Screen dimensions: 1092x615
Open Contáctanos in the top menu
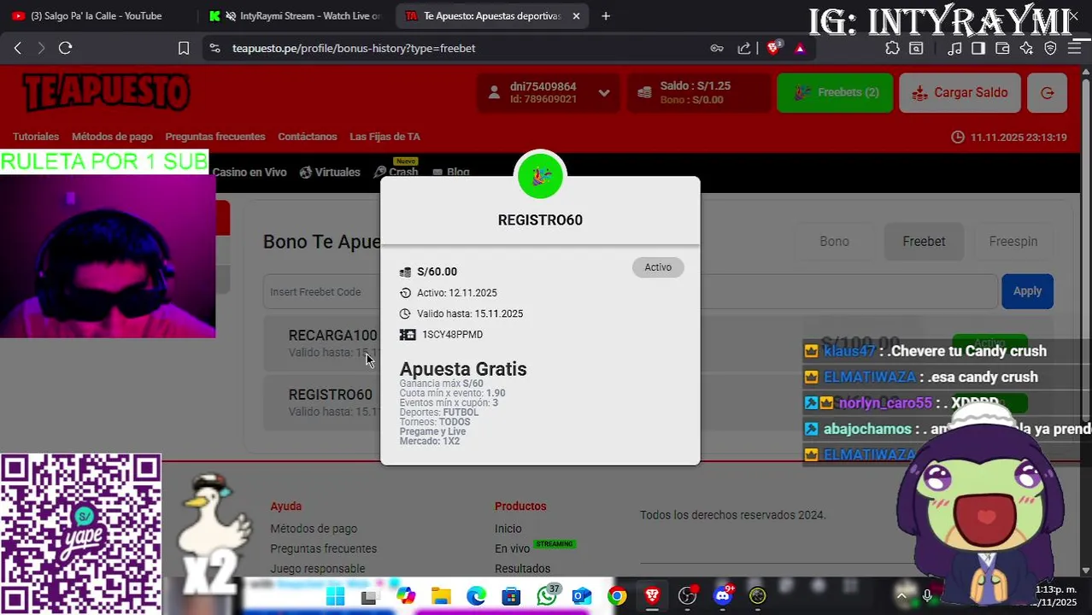click(308, 137)
